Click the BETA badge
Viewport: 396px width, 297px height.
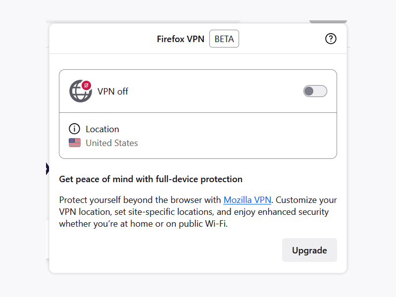224,39
